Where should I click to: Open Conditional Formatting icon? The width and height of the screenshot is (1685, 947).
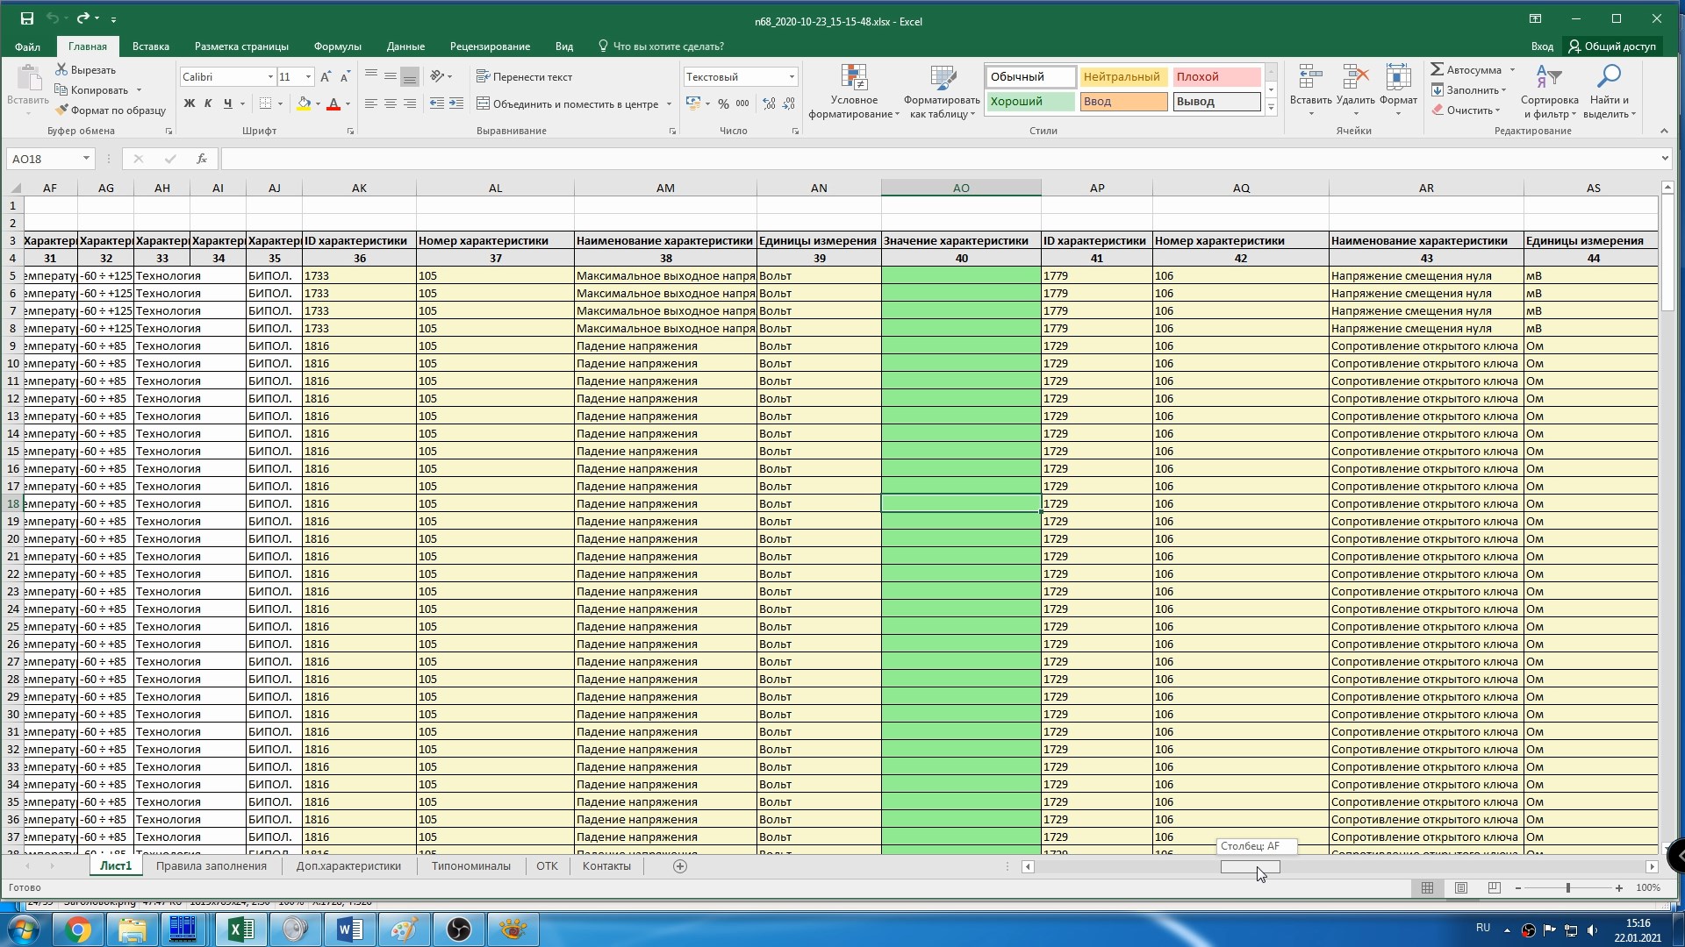coord(853,79)
